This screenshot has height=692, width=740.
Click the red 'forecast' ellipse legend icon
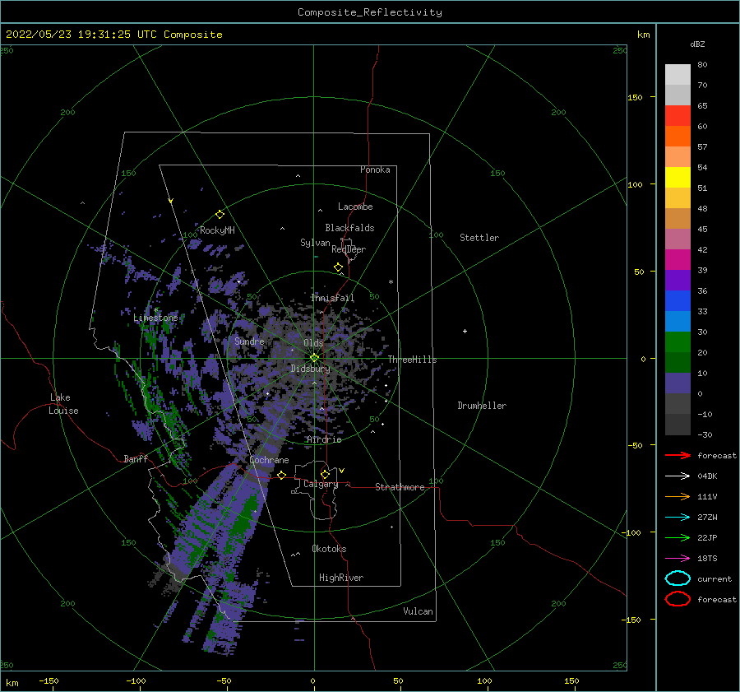point(678,599)
